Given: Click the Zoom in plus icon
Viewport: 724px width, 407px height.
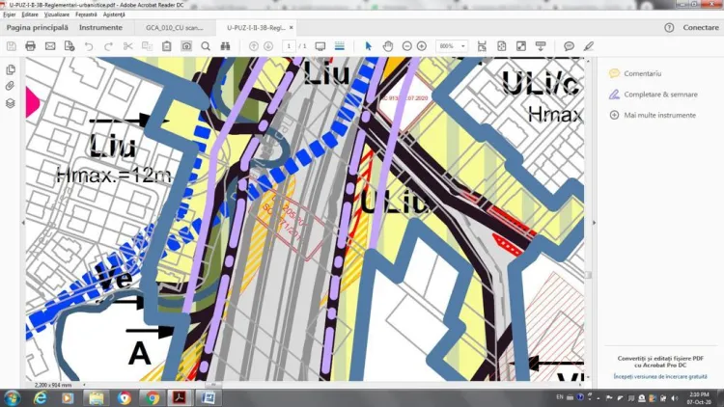Looking at the screenshot, I should (x=422, y=46).
